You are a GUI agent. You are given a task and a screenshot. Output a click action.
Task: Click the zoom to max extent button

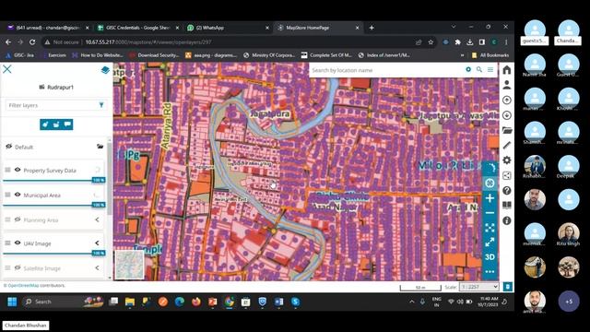pyautogui.click(x=490, y=228)
